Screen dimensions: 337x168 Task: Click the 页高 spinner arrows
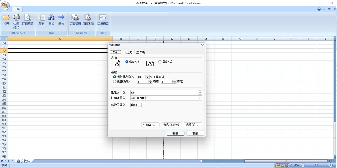(x=174, y=81)
